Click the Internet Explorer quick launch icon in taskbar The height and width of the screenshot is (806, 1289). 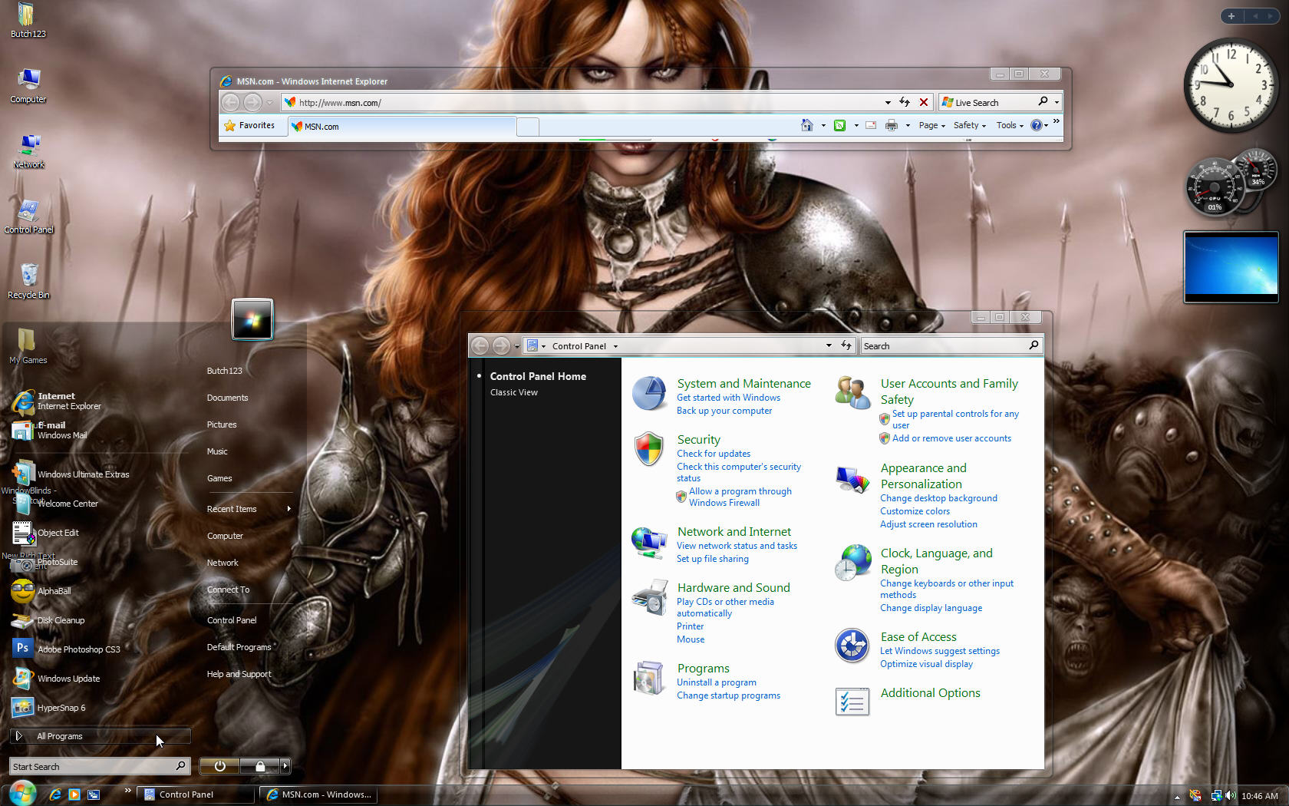click(55, 794)
